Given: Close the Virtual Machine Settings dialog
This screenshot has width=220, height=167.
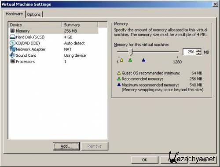Looking at the screenshot, I should [x=215, y=4].
